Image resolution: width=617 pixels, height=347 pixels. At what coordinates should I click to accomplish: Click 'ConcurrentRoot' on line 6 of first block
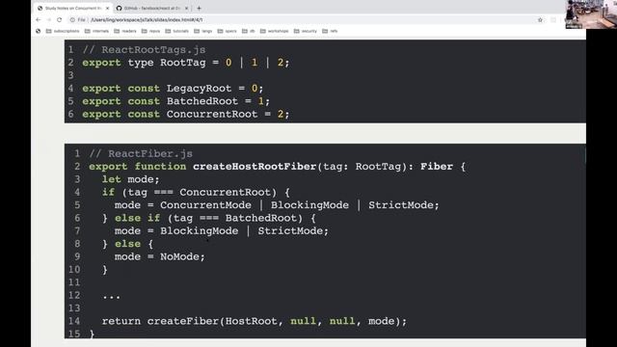pyautogui.click(x=212, y=114)
